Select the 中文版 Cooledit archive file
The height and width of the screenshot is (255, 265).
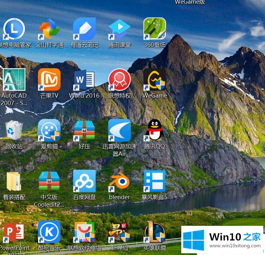pos(49,181)
